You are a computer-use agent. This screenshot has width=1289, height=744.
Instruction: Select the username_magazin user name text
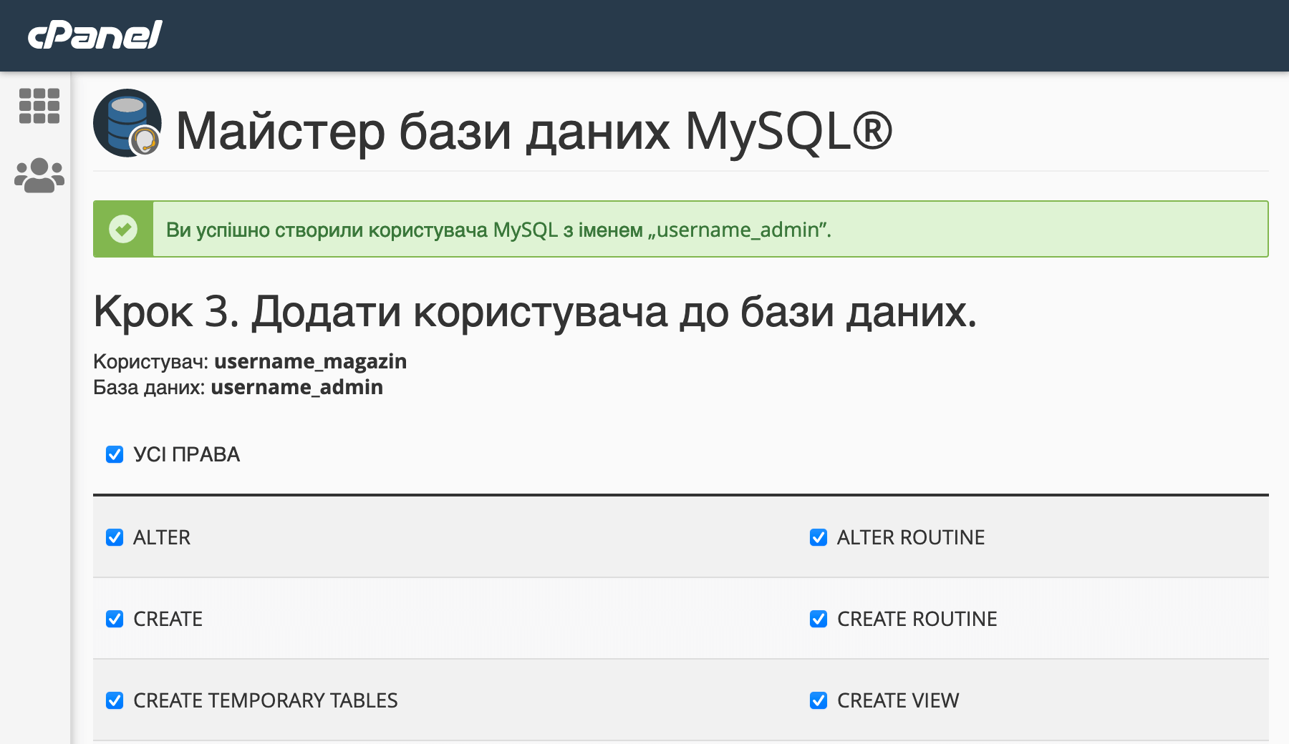310,361
